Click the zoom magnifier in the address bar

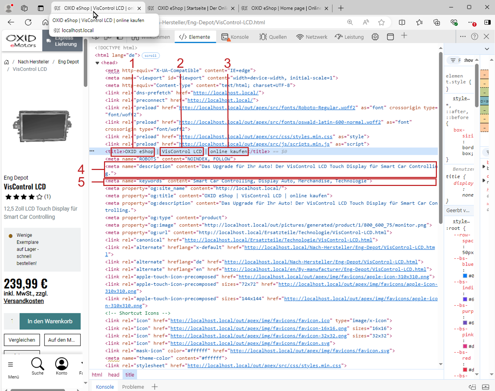(350, 22)
